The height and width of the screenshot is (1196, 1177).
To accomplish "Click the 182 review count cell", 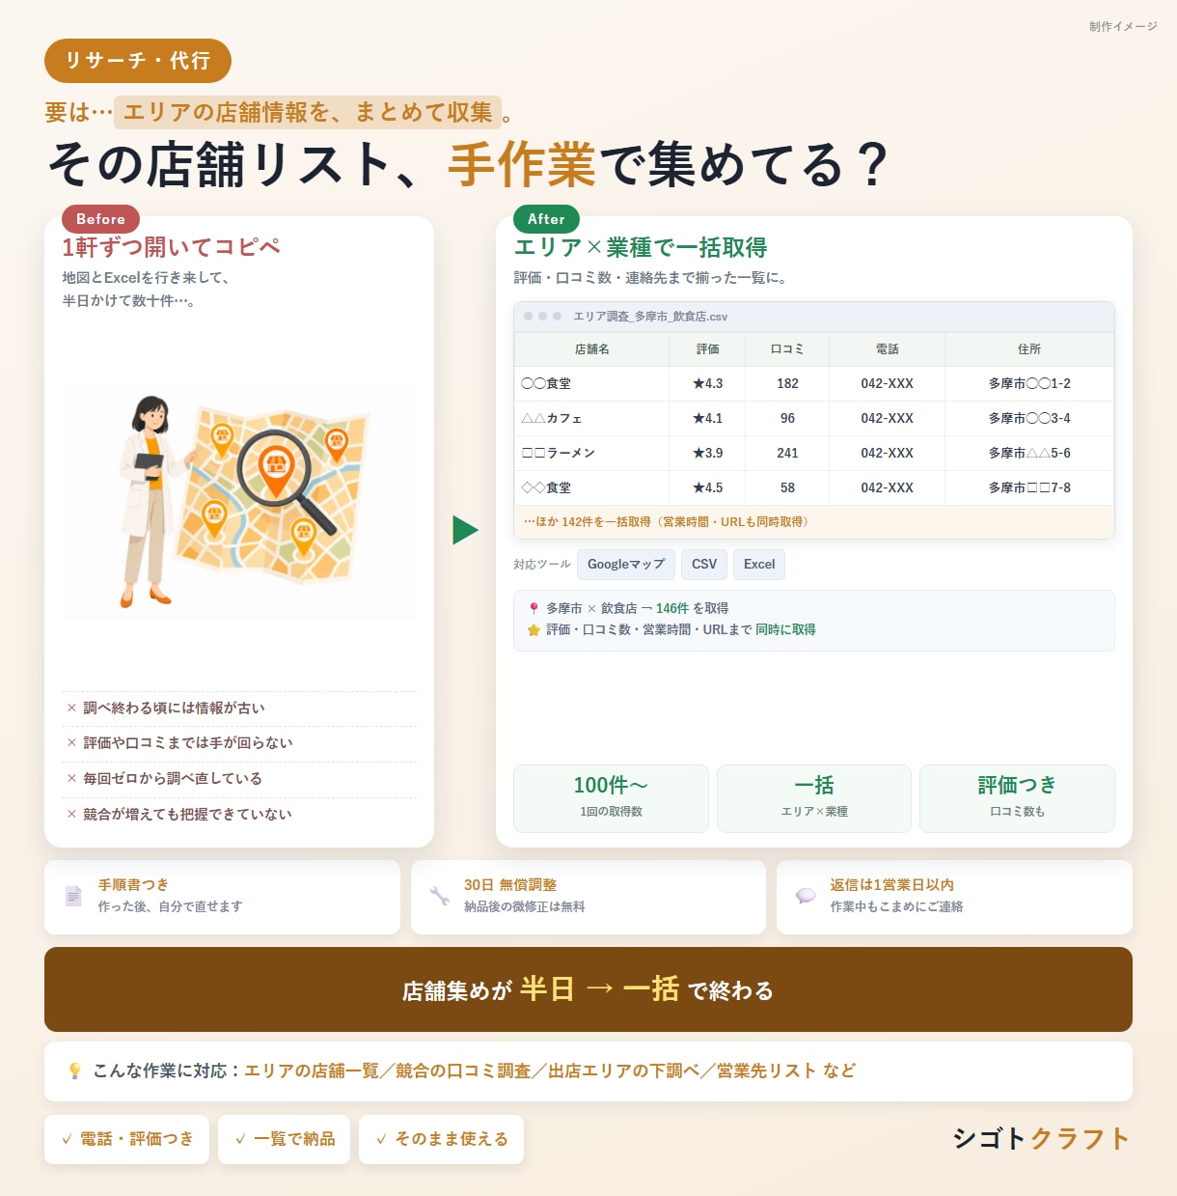I will (787, 384).
